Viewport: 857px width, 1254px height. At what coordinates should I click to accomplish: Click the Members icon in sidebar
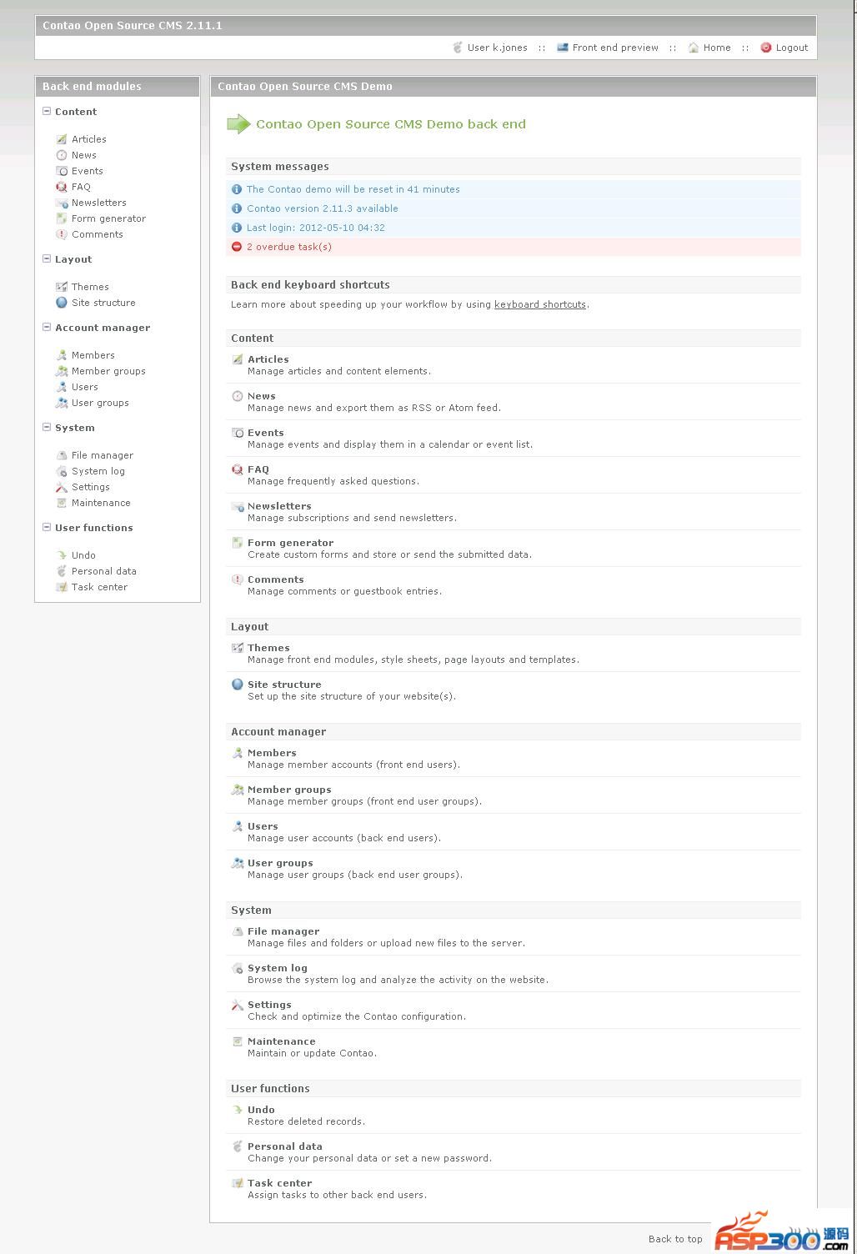click(61, 355)
